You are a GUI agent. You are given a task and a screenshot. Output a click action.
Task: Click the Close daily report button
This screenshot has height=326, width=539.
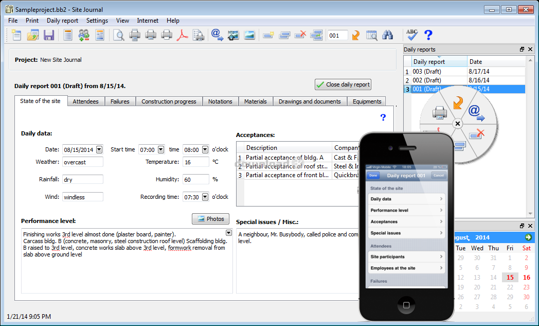point(343,84)
